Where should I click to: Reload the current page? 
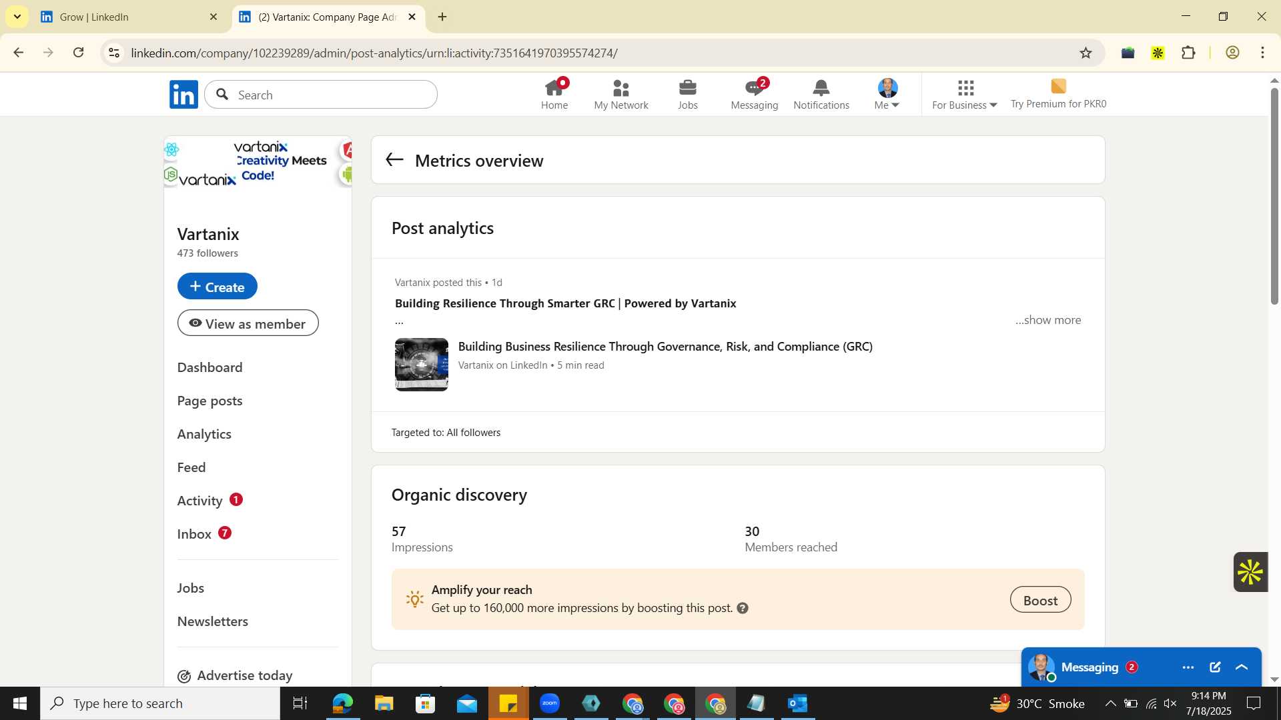(x=79, y=53)
